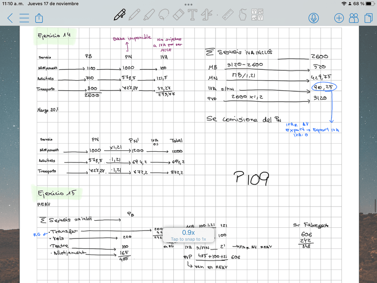Select the pencil tool
Image resolution: width=377 pixels, height=283 pixels.
pos(134,15)
